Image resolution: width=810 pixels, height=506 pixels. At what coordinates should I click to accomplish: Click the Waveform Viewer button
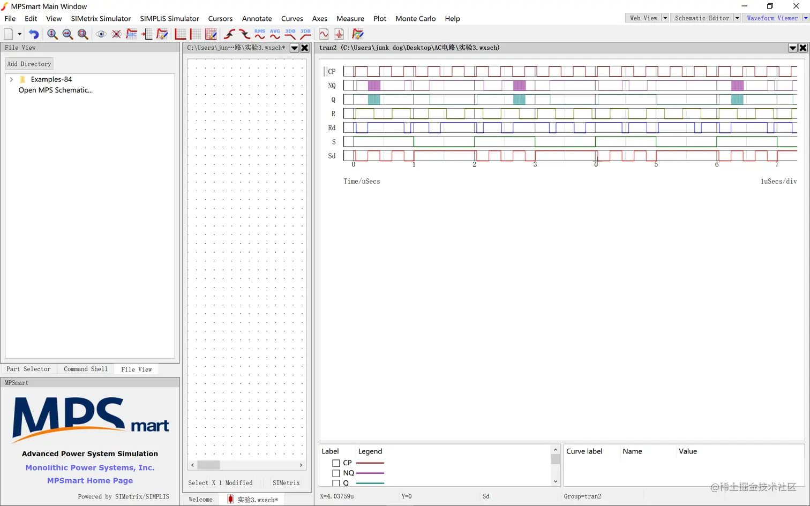click(772, 18)
